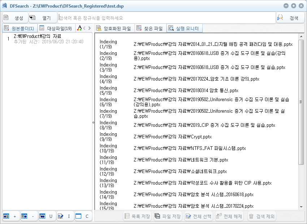Click the 전체 해제 button

click(x=229, y=216)
